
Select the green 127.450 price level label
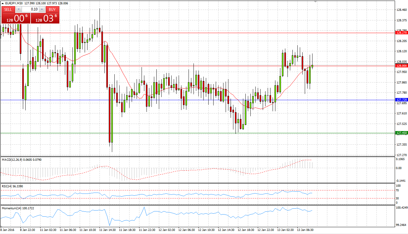402,133
